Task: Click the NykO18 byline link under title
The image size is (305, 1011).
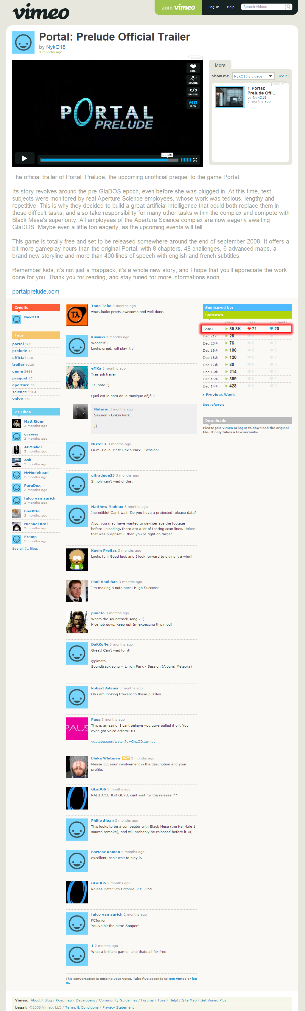Action: pyautogui.click(x=56, y=47)
